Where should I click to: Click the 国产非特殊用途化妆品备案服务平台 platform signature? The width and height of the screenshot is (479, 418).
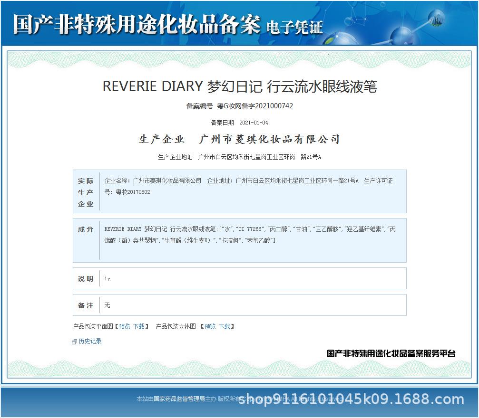tap(391, 353)
